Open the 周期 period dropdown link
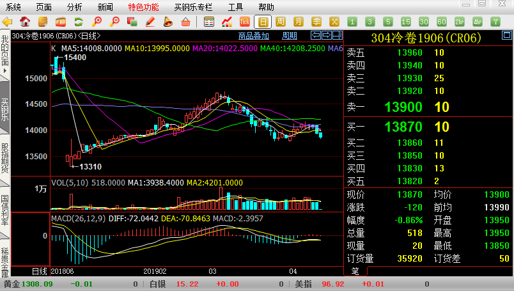This screenshot has width=514, height=291. (290, 35)
